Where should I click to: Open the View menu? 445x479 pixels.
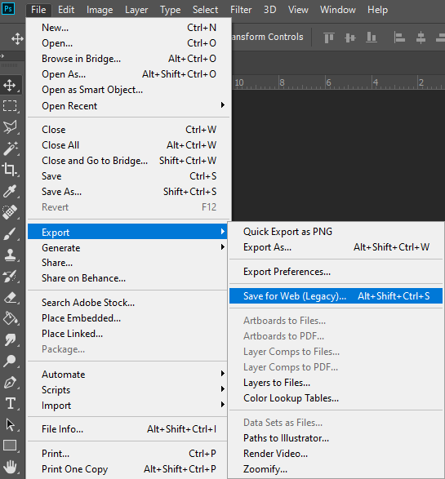(298, 10)
